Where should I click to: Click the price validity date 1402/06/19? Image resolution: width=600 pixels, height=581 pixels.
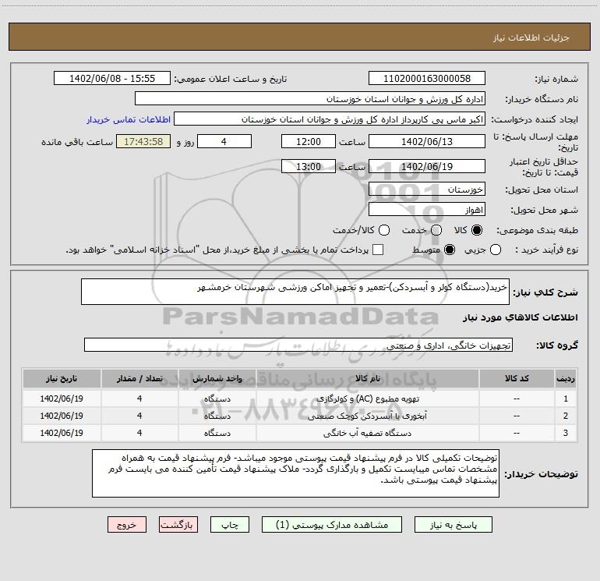(x=427, y=167)
